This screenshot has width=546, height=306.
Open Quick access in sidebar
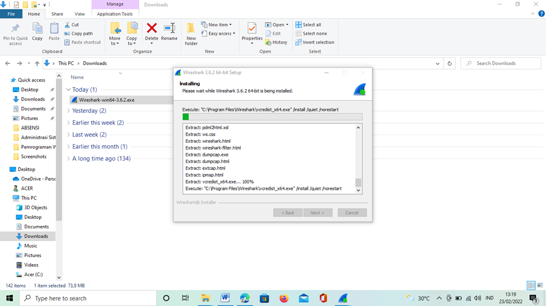(31, 80)
